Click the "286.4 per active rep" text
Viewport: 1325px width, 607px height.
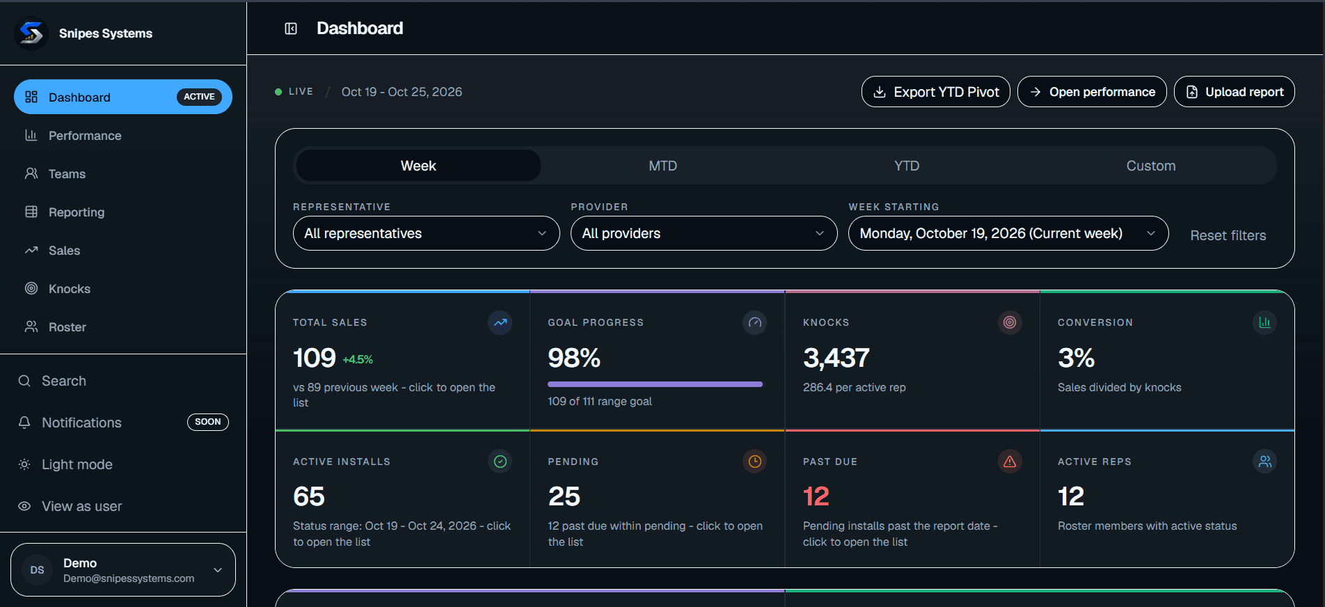coord(855,387)
